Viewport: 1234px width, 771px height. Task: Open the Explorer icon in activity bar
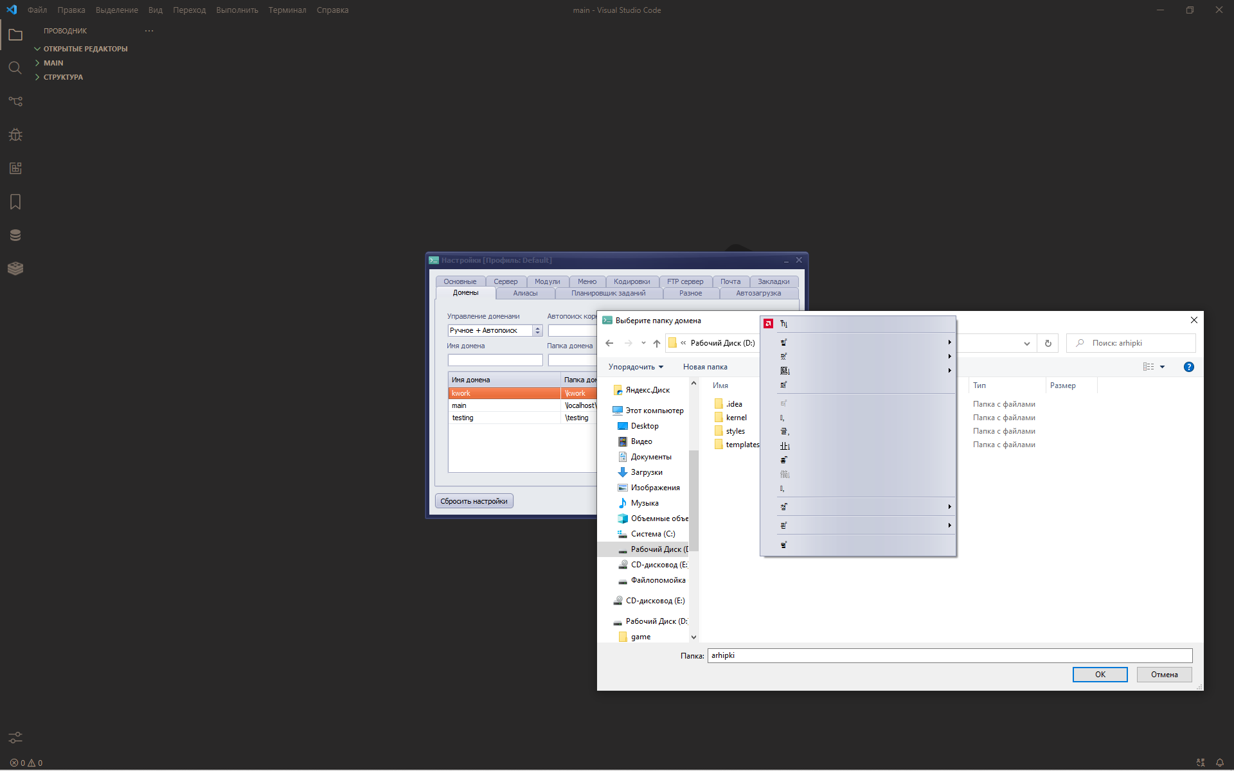15,35
